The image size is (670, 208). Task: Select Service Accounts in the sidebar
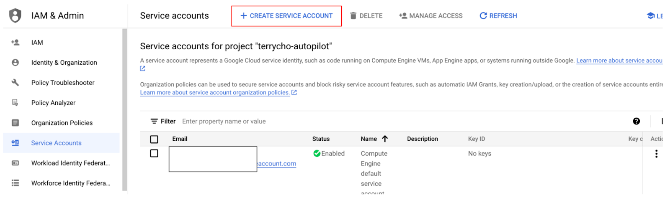point(62,143)
